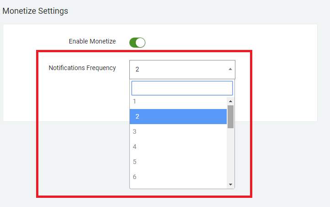The width and height of the screenshot is (330, 207).
Task: Click the number 2 shown in dropdown header
Action: pyautogui.click(x=137, y=69)
